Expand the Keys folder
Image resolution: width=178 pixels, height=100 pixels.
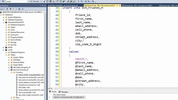click(11, 97)
